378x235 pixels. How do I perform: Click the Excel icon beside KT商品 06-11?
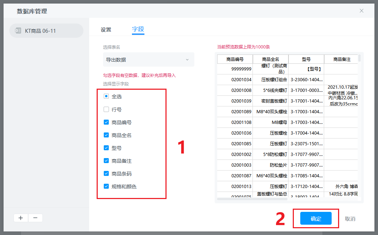click(x=18, y=31)
